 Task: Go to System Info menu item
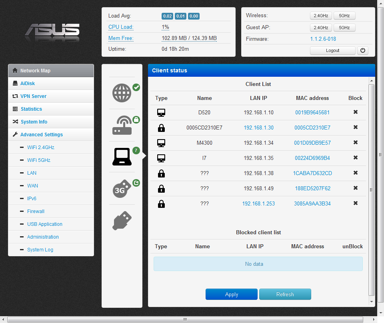point(34,122)
